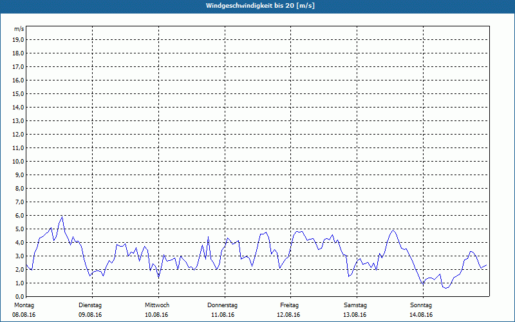Select the 3,0 y-axis label

coord(19,256)
